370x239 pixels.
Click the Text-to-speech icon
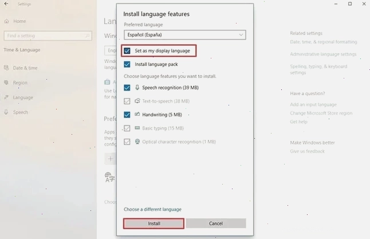137,101
